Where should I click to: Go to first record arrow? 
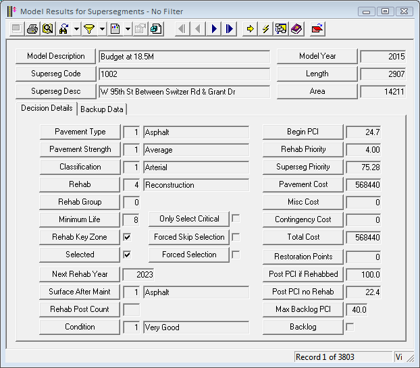click(x=182, y=28)
